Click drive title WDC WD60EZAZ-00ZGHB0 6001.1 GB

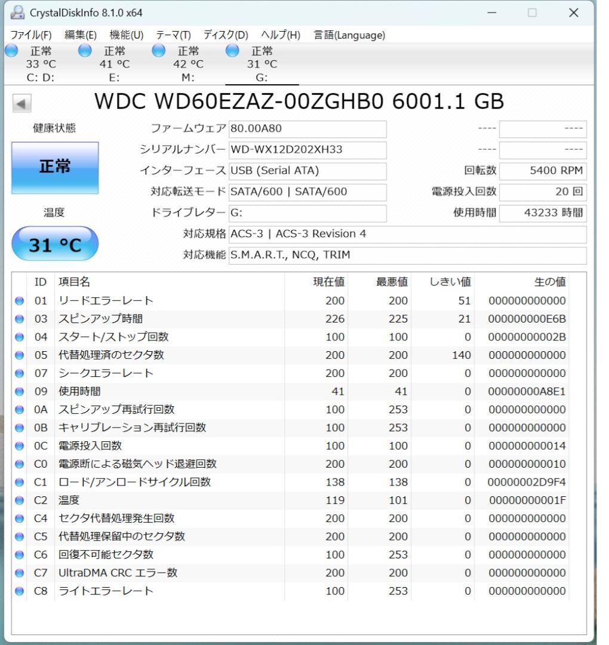pos(299,101)
